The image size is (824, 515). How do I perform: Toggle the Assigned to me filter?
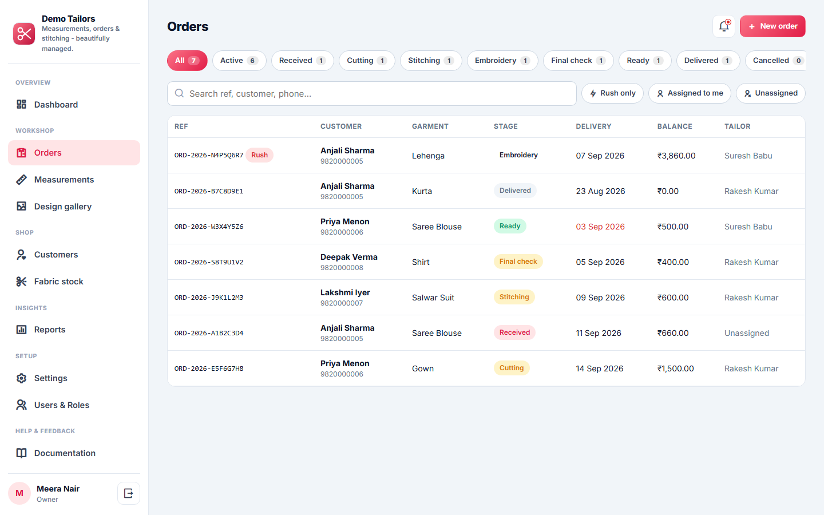[690, 93]
